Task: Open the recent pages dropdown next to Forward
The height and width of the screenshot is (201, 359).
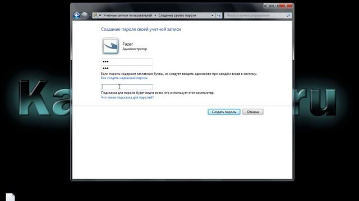Action: pyautogui.click(x=90, y=16)
